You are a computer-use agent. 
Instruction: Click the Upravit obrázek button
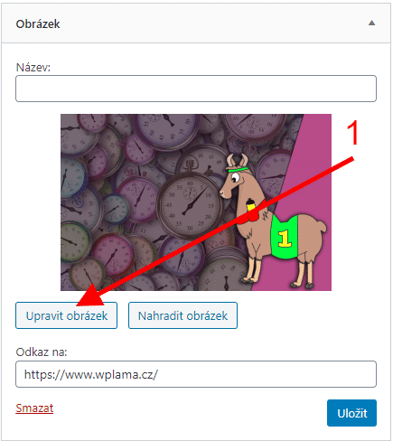[66, 315]
